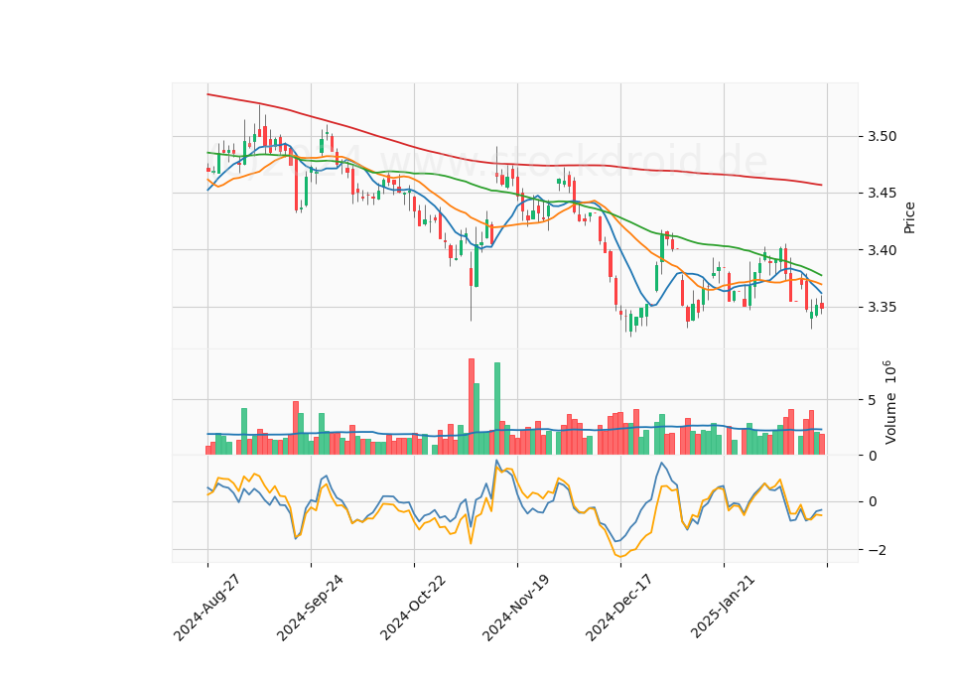This screenshot has height=685, width=953.
Task: Click the 2024-Oct-22 date label
Action: click(x=414, y=608)
